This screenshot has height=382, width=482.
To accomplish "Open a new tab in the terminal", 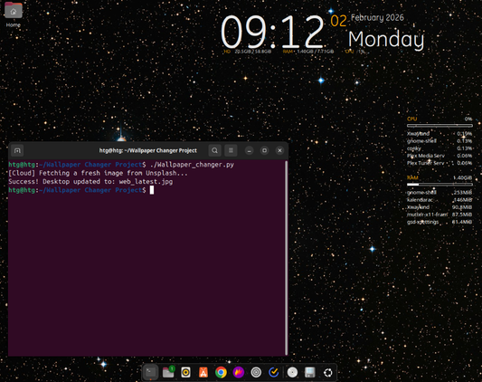I will coord(17,150).
